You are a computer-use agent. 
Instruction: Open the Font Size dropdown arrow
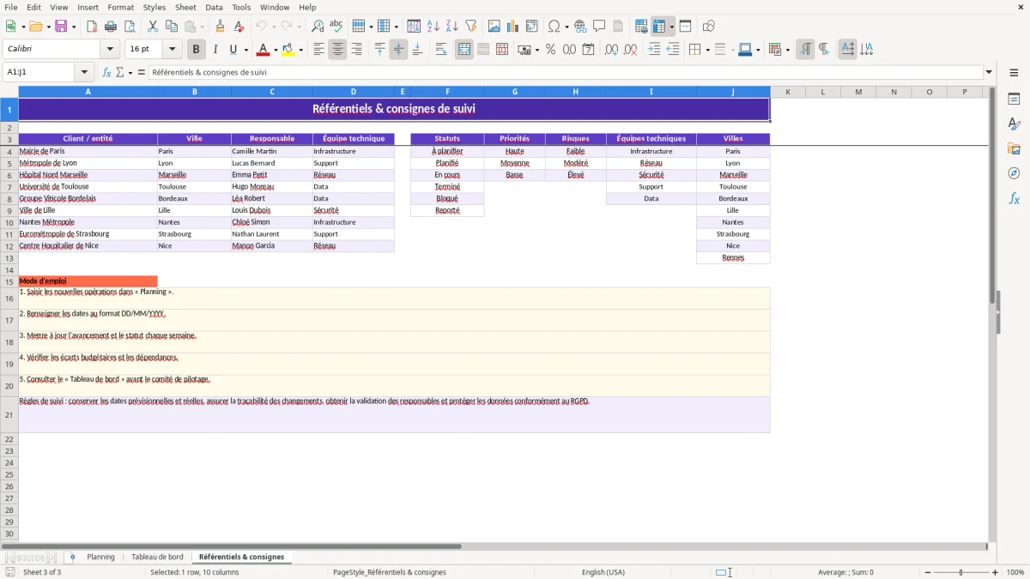coord(172,50)
